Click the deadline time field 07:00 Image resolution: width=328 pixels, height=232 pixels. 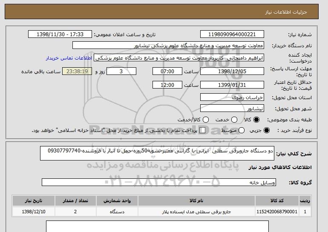(x=167, y=71)
